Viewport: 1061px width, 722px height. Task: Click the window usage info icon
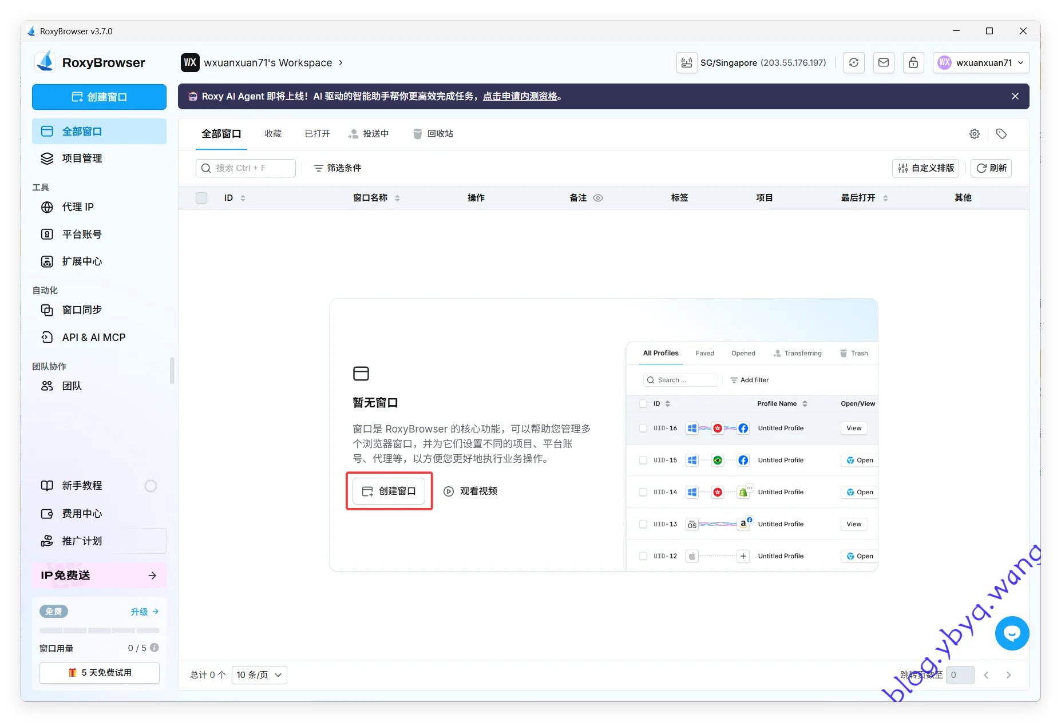155,648
